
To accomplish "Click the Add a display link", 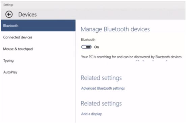I will (91, 114).
